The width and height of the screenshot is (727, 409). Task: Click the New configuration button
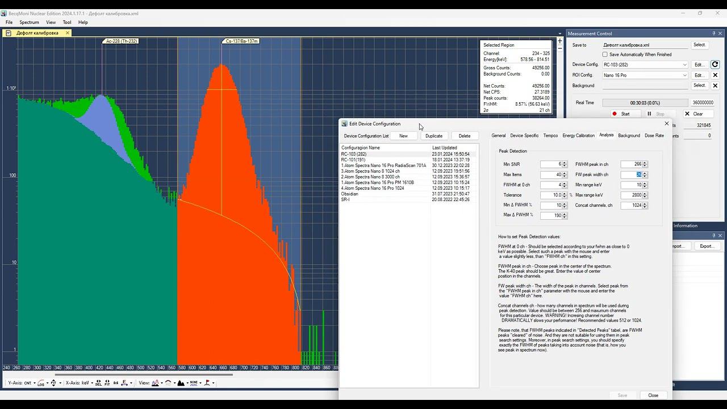(403, 136)
